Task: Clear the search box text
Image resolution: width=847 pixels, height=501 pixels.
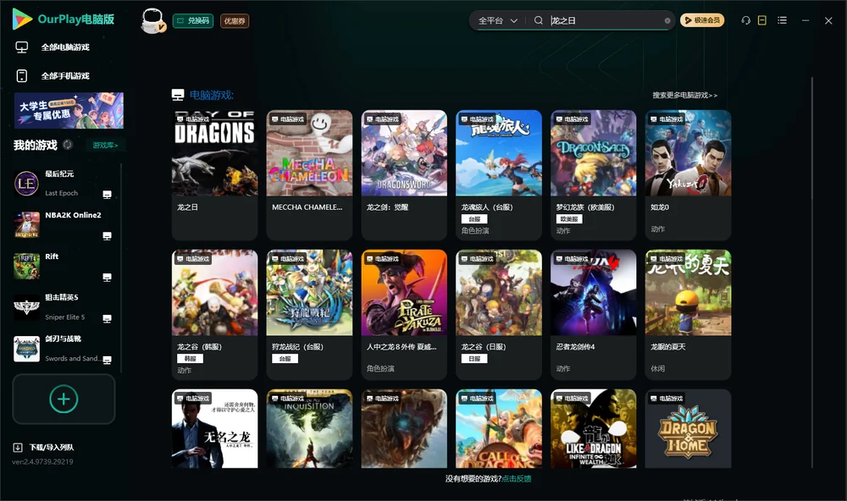Action: point(667,20)
